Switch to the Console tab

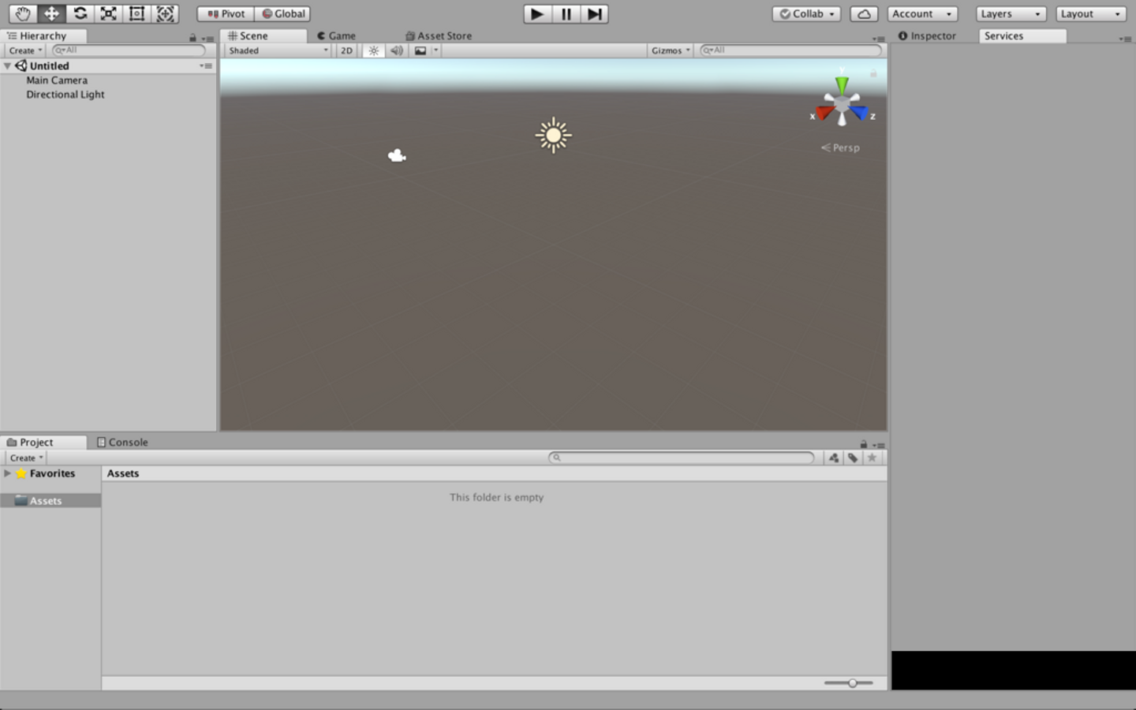(122, 442)
